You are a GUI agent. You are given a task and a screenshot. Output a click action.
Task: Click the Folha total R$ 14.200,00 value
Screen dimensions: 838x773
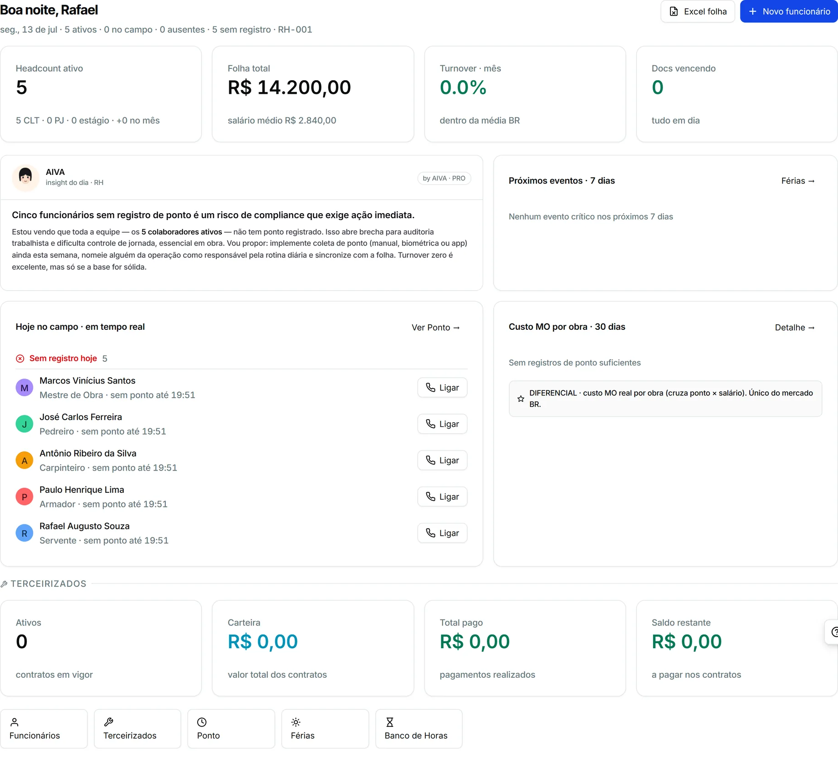point(289,87)
